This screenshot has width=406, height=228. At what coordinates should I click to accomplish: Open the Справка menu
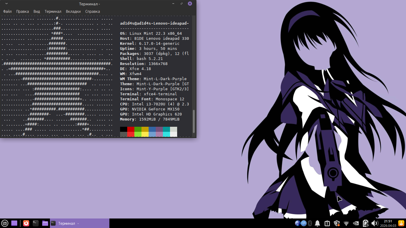pos(93,12)
